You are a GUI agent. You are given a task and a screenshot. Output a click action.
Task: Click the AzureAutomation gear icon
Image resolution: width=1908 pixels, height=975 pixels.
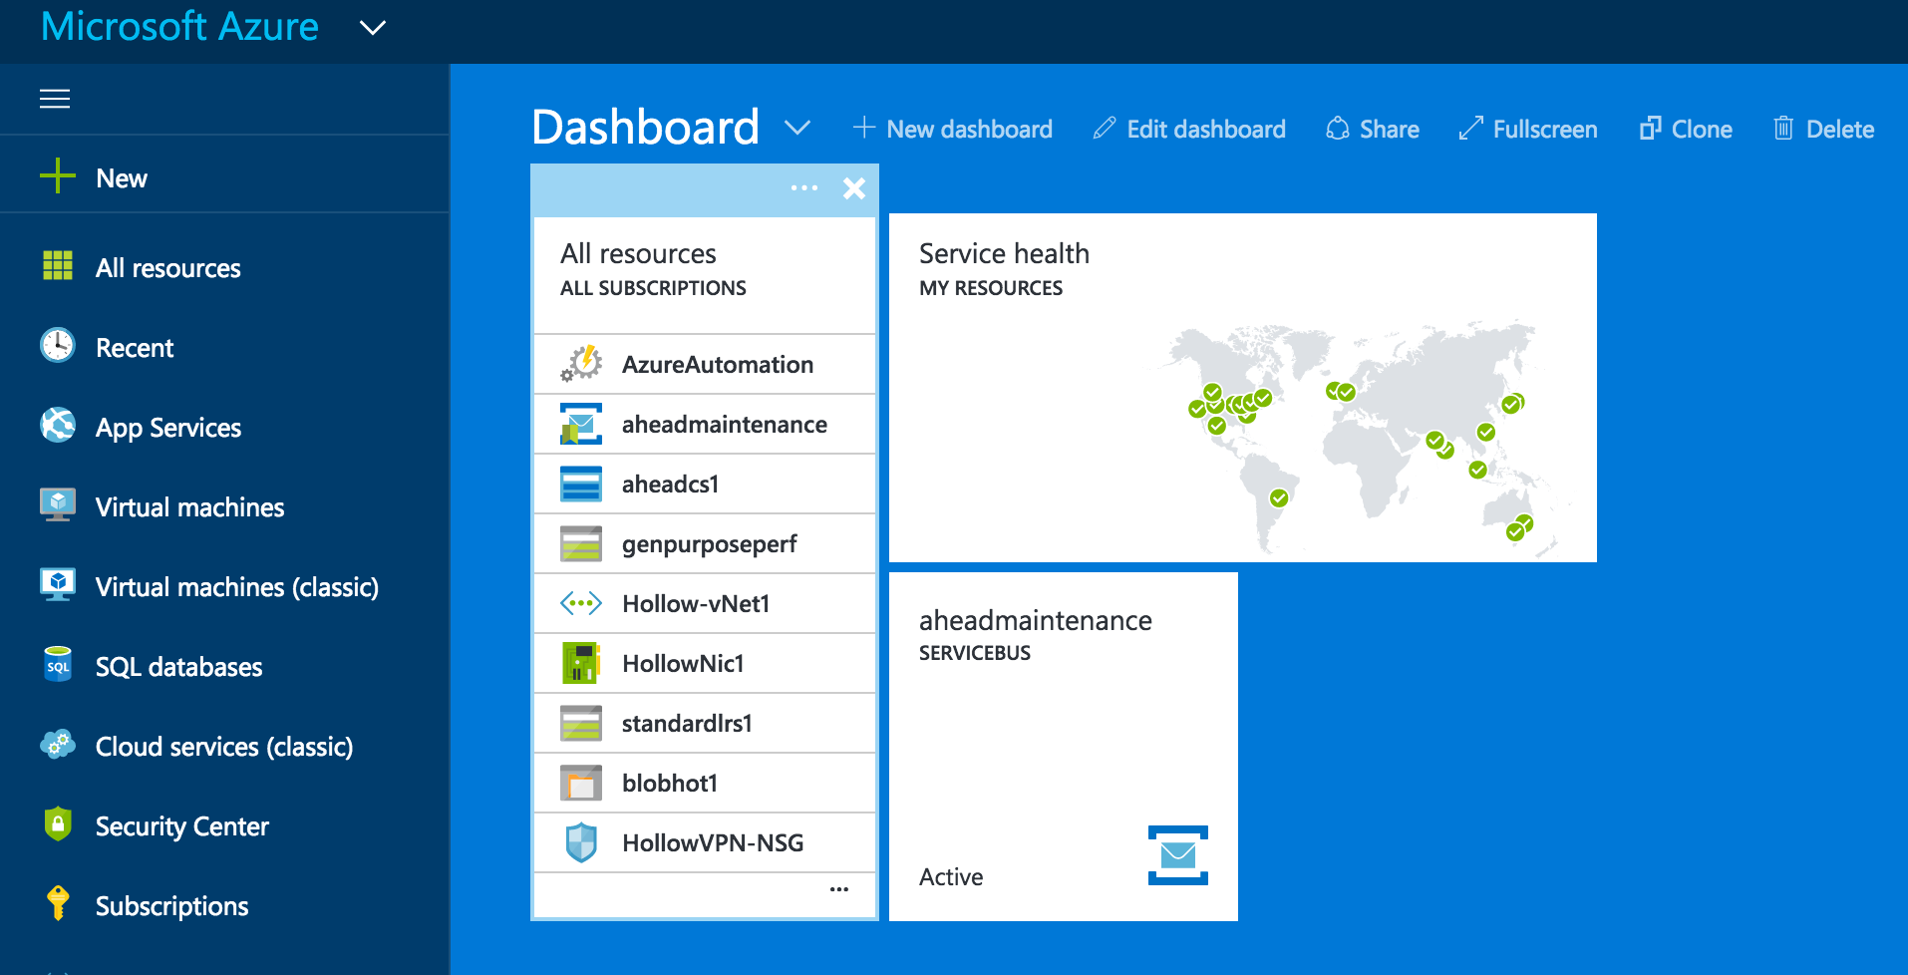pyautogui.click(x=581, y=364)
